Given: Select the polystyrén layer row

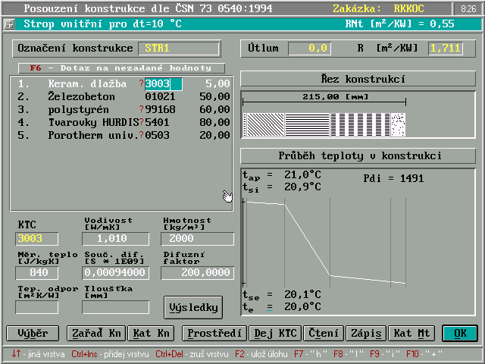Looking at the screenshot, I should pyautogui.click(x=121, y=109).
